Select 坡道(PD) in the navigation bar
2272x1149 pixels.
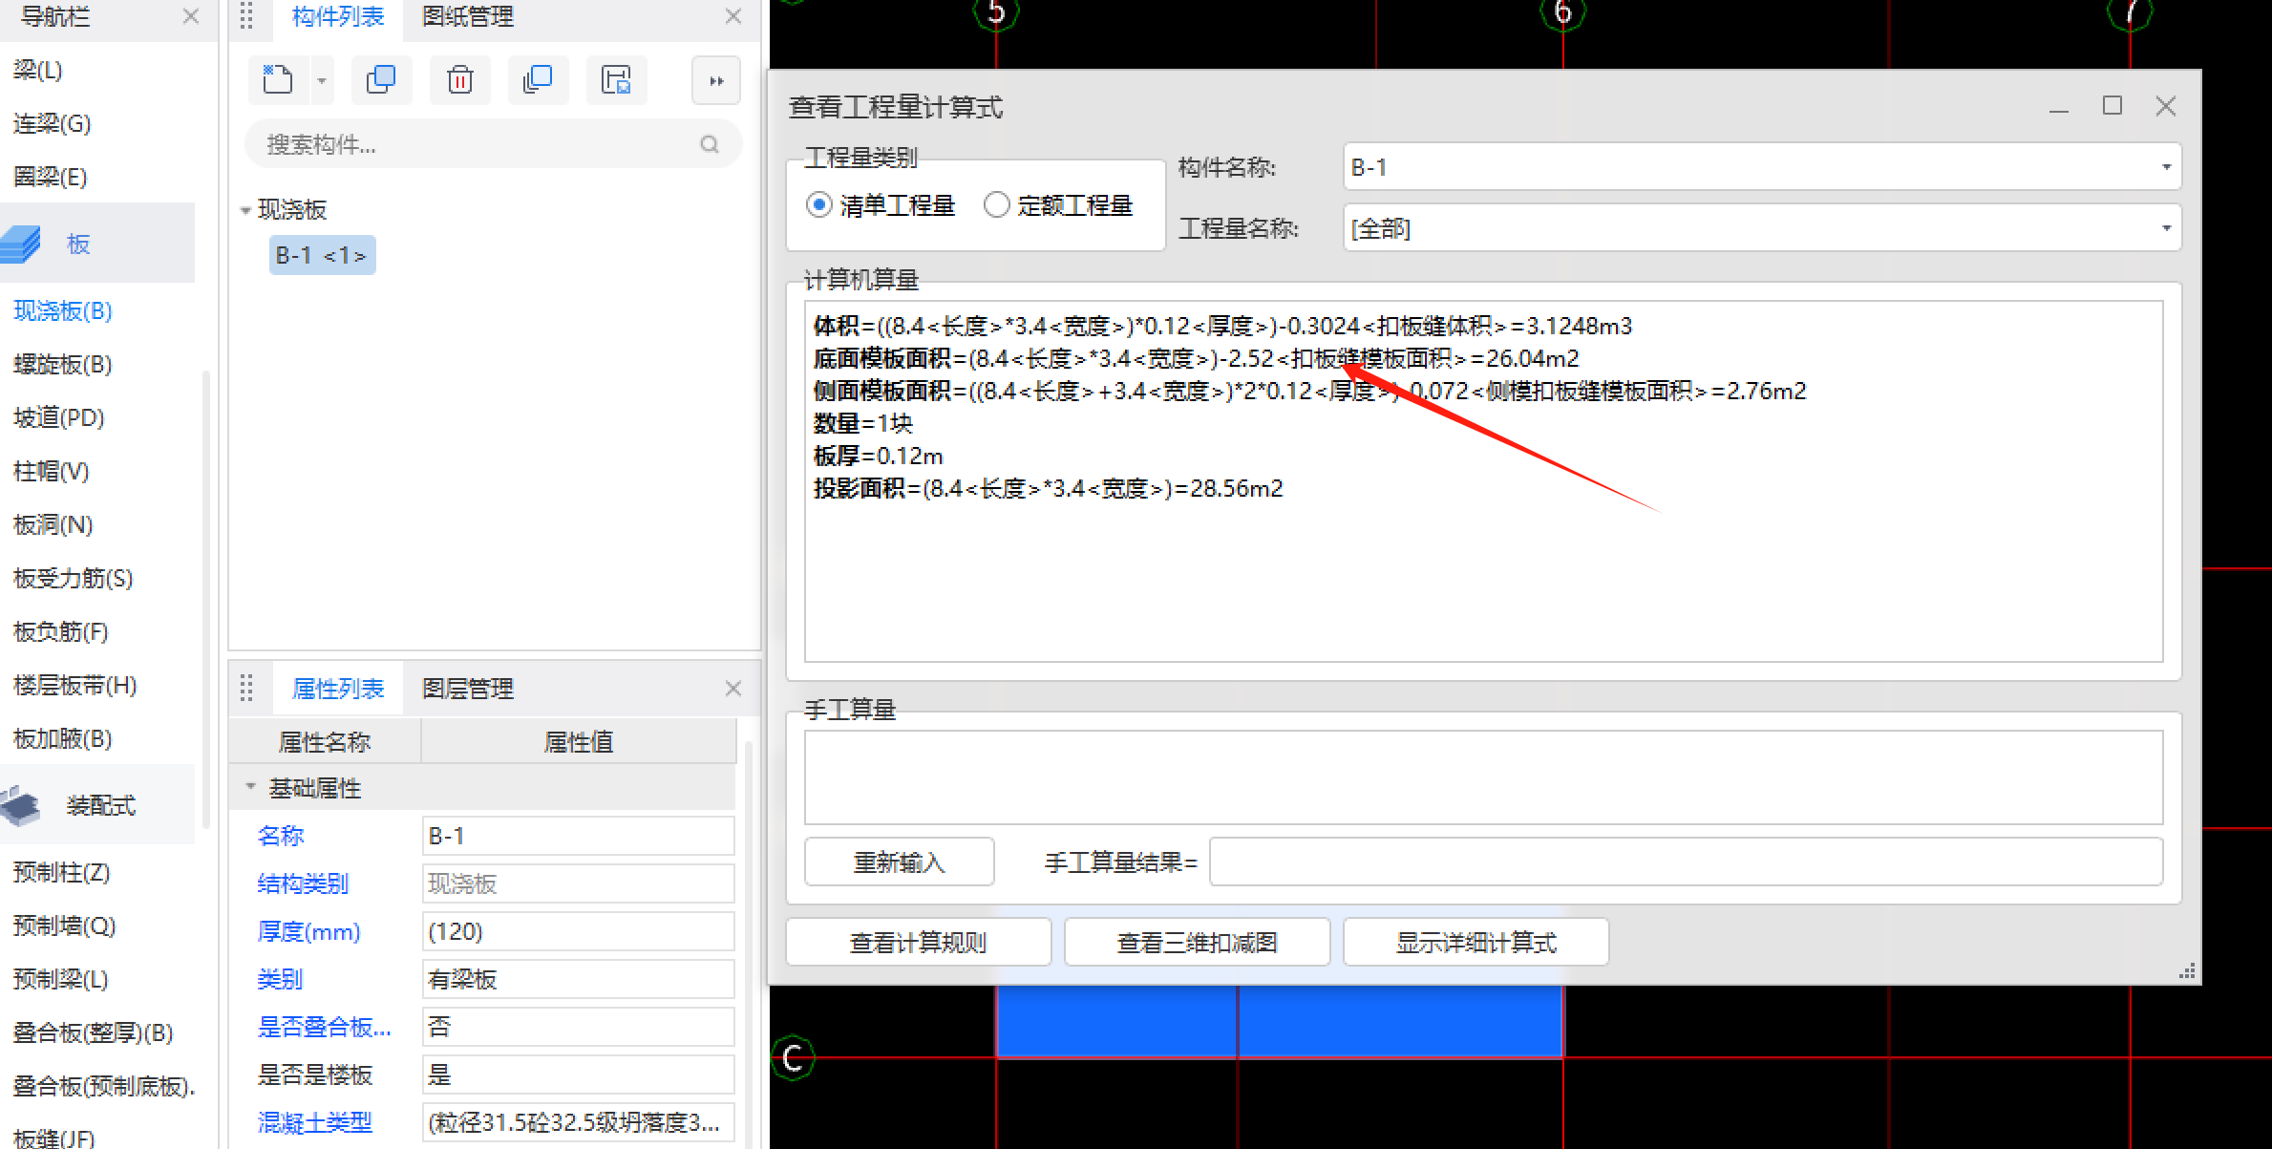coord(59,417)
